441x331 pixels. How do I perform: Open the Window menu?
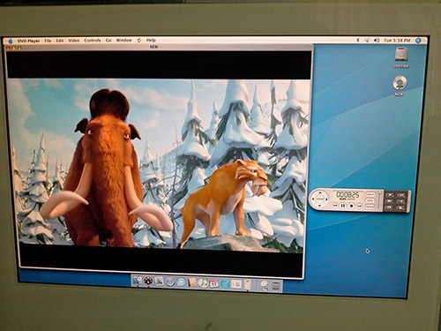point(123,41)
